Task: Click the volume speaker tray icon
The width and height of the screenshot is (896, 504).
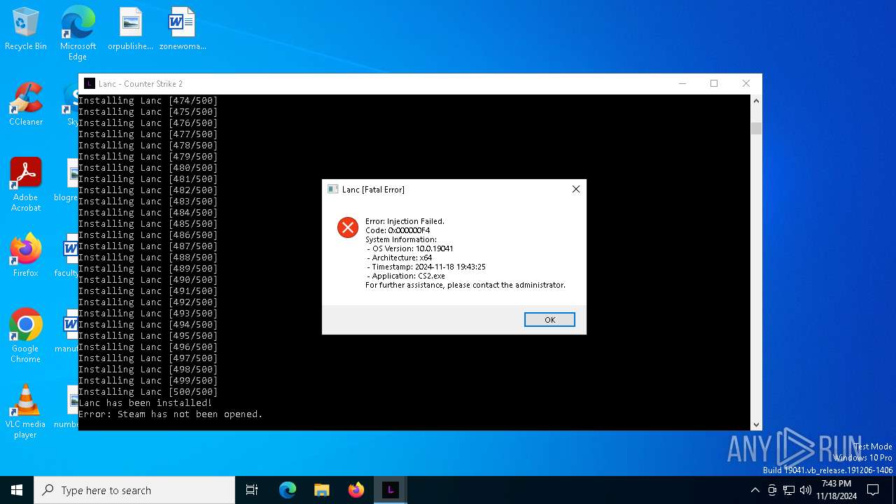Action: [806, 490]
